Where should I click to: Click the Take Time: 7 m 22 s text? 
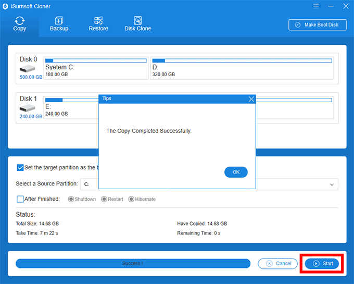[x=37, y=233]
